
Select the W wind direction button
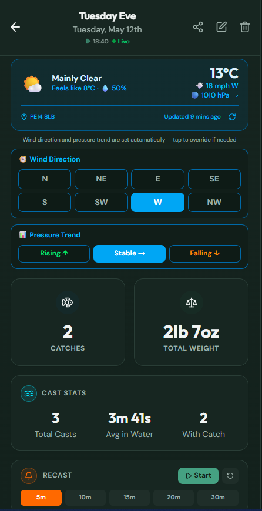pyautogui.click(x=157, y=203)
